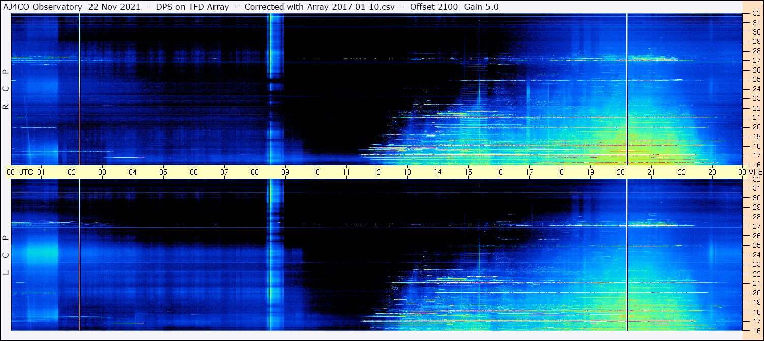Click the AJ4CO Observatory title text

coord(43,7)
